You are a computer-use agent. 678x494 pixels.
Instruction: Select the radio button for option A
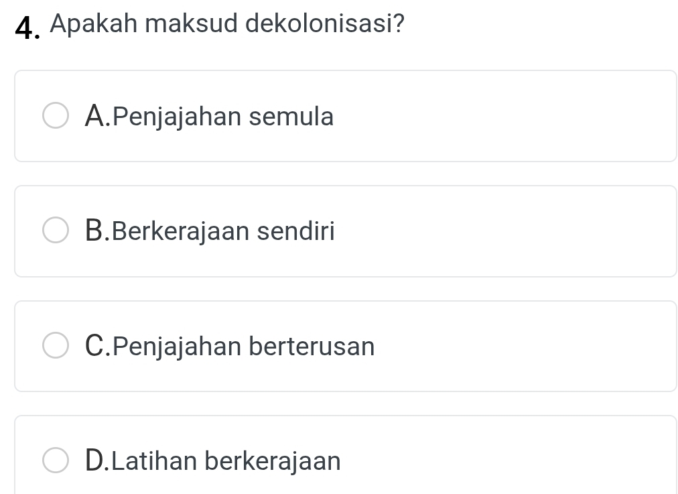pyautogui.click(x=56, y=116)
